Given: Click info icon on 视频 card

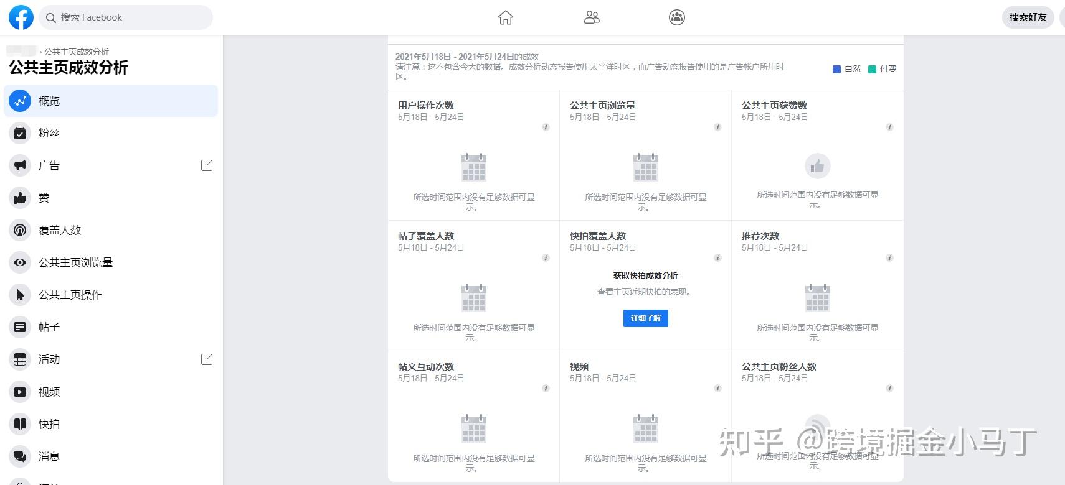Looking at the screenshot, I should click(x=717, y=389).
